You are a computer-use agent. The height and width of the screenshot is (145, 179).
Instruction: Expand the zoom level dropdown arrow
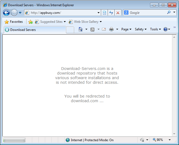pyautogui.click(x=170, y=140)
